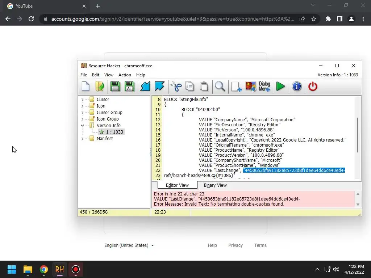This screenshot has height=278, width=371.
Task: Open Windows Start menu
Action: [12, 269]
